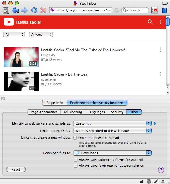Click the scrollbar up arrow
Screen dimensions: 170x184
168,88
